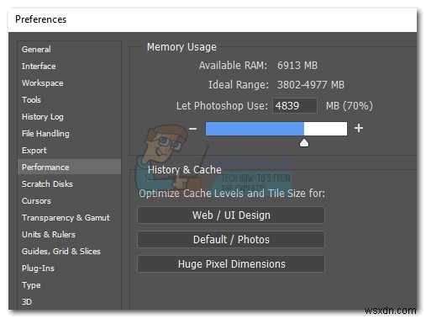Screen dimensions: 426x319
Task: Click the Ideal Range value 3802-4977 MB
Action: click(310, 85)
